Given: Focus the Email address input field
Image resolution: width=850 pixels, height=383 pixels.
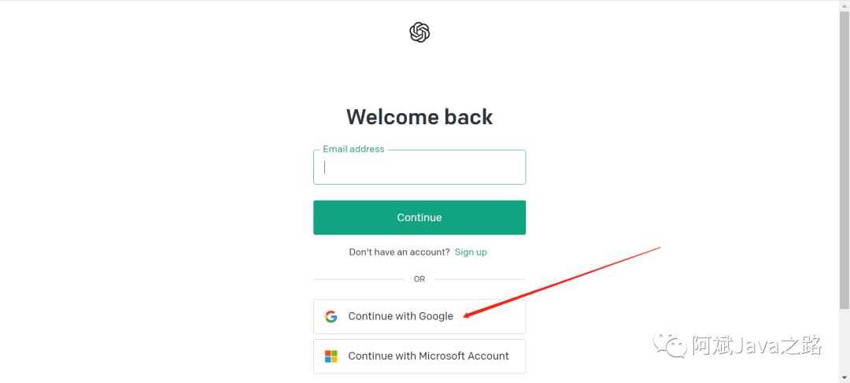Looking at the screenshot, I should [x=419, y=168].
